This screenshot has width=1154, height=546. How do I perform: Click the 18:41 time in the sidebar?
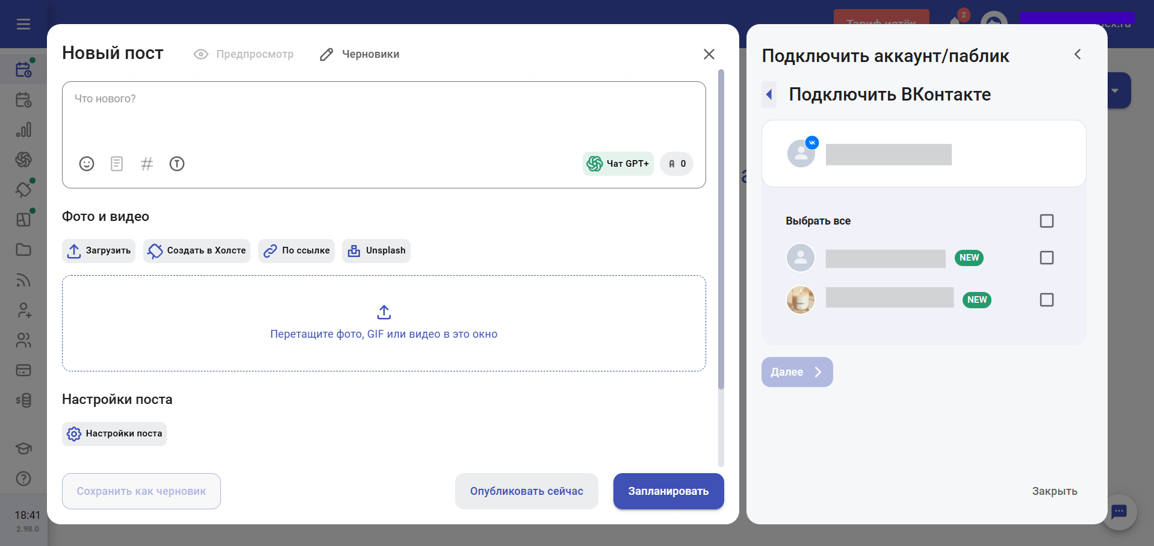(x=28, y=515)
